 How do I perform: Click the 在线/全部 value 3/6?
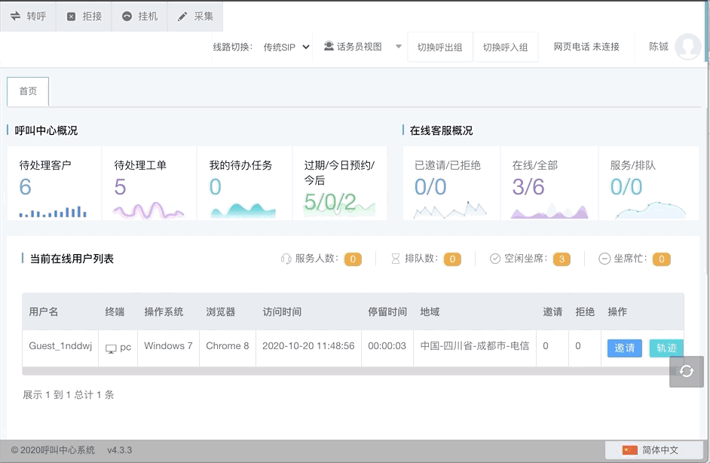528,187
